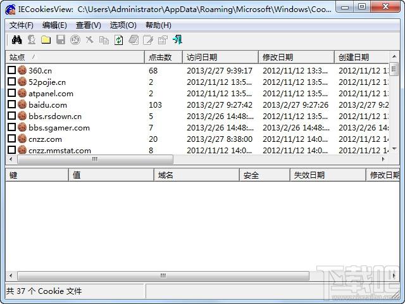
Task: Click the round Netscape-style browser icon
Action: click(x=75, y=40)
